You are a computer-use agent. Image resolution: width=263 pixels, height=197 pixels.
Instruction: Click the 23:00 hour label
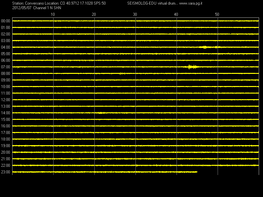point(6,172)
